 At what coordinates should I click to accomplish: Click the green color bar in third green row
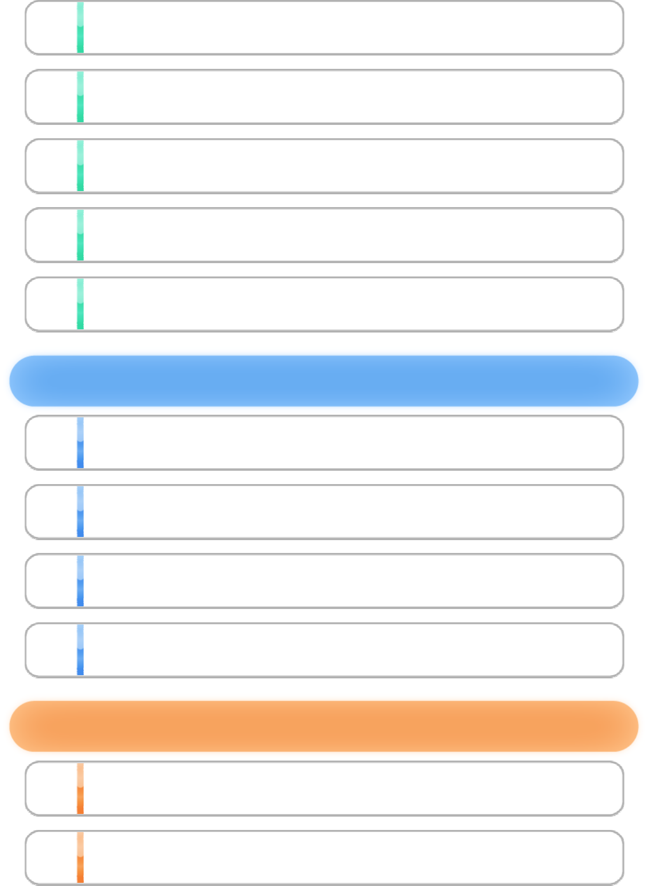80,166
